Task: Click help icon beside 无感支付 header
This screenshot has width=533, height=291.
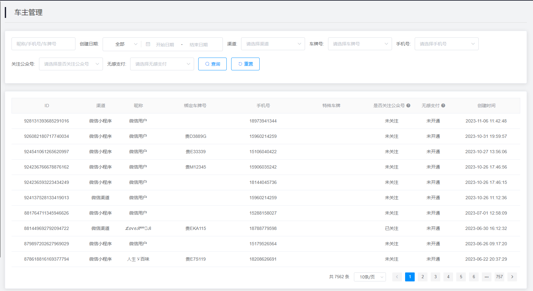Action: point(443,106)
